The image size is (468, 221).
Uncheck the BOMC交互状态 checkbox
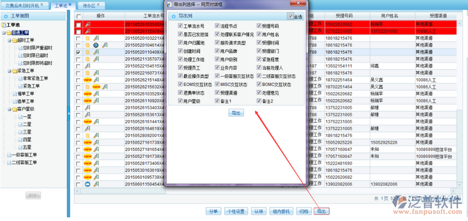coord(259,84)
